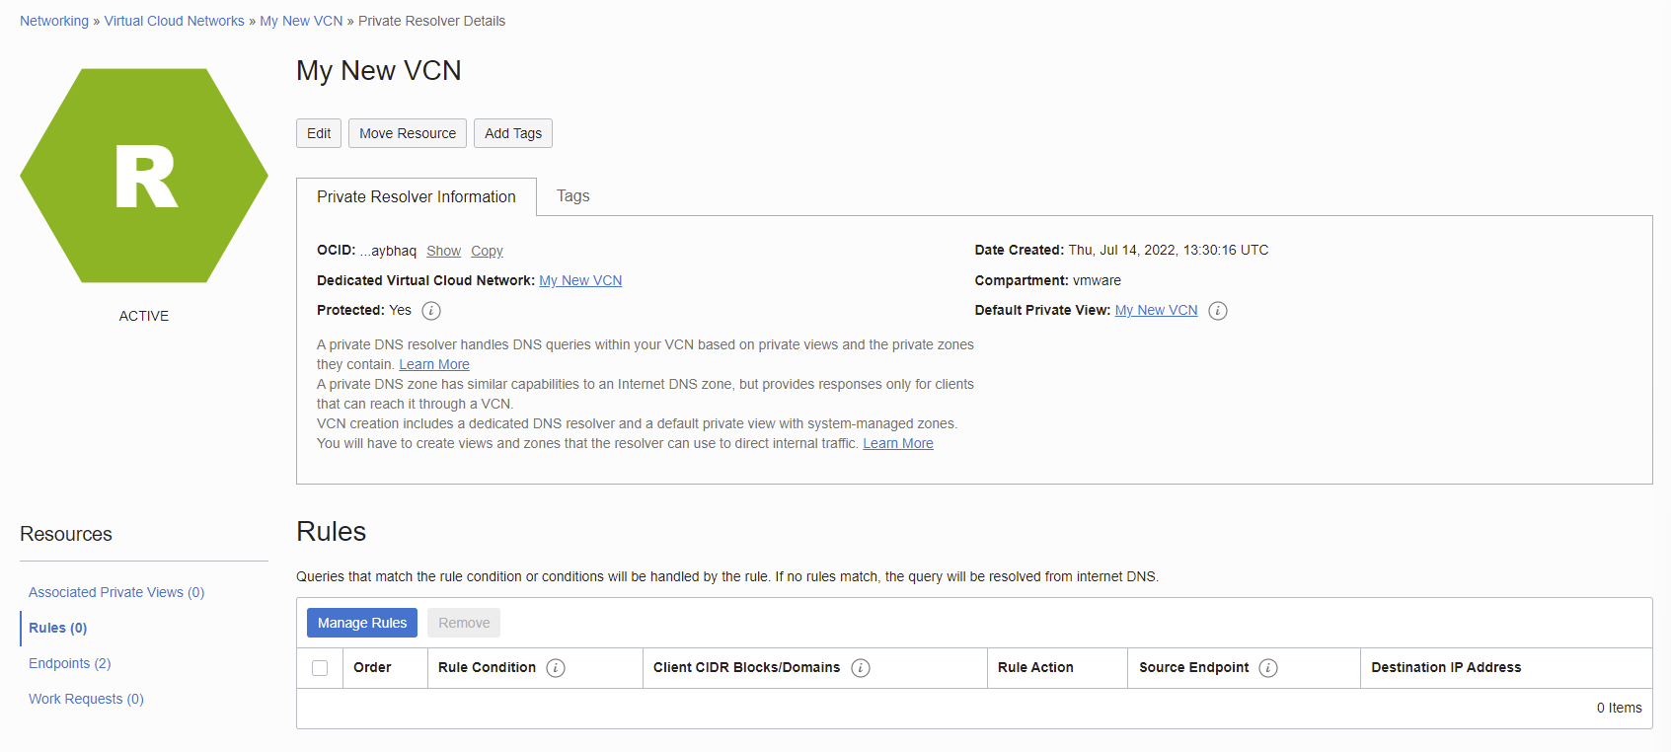
Task: Open Endpoints (2) in Resources
Action: (69, 663)
